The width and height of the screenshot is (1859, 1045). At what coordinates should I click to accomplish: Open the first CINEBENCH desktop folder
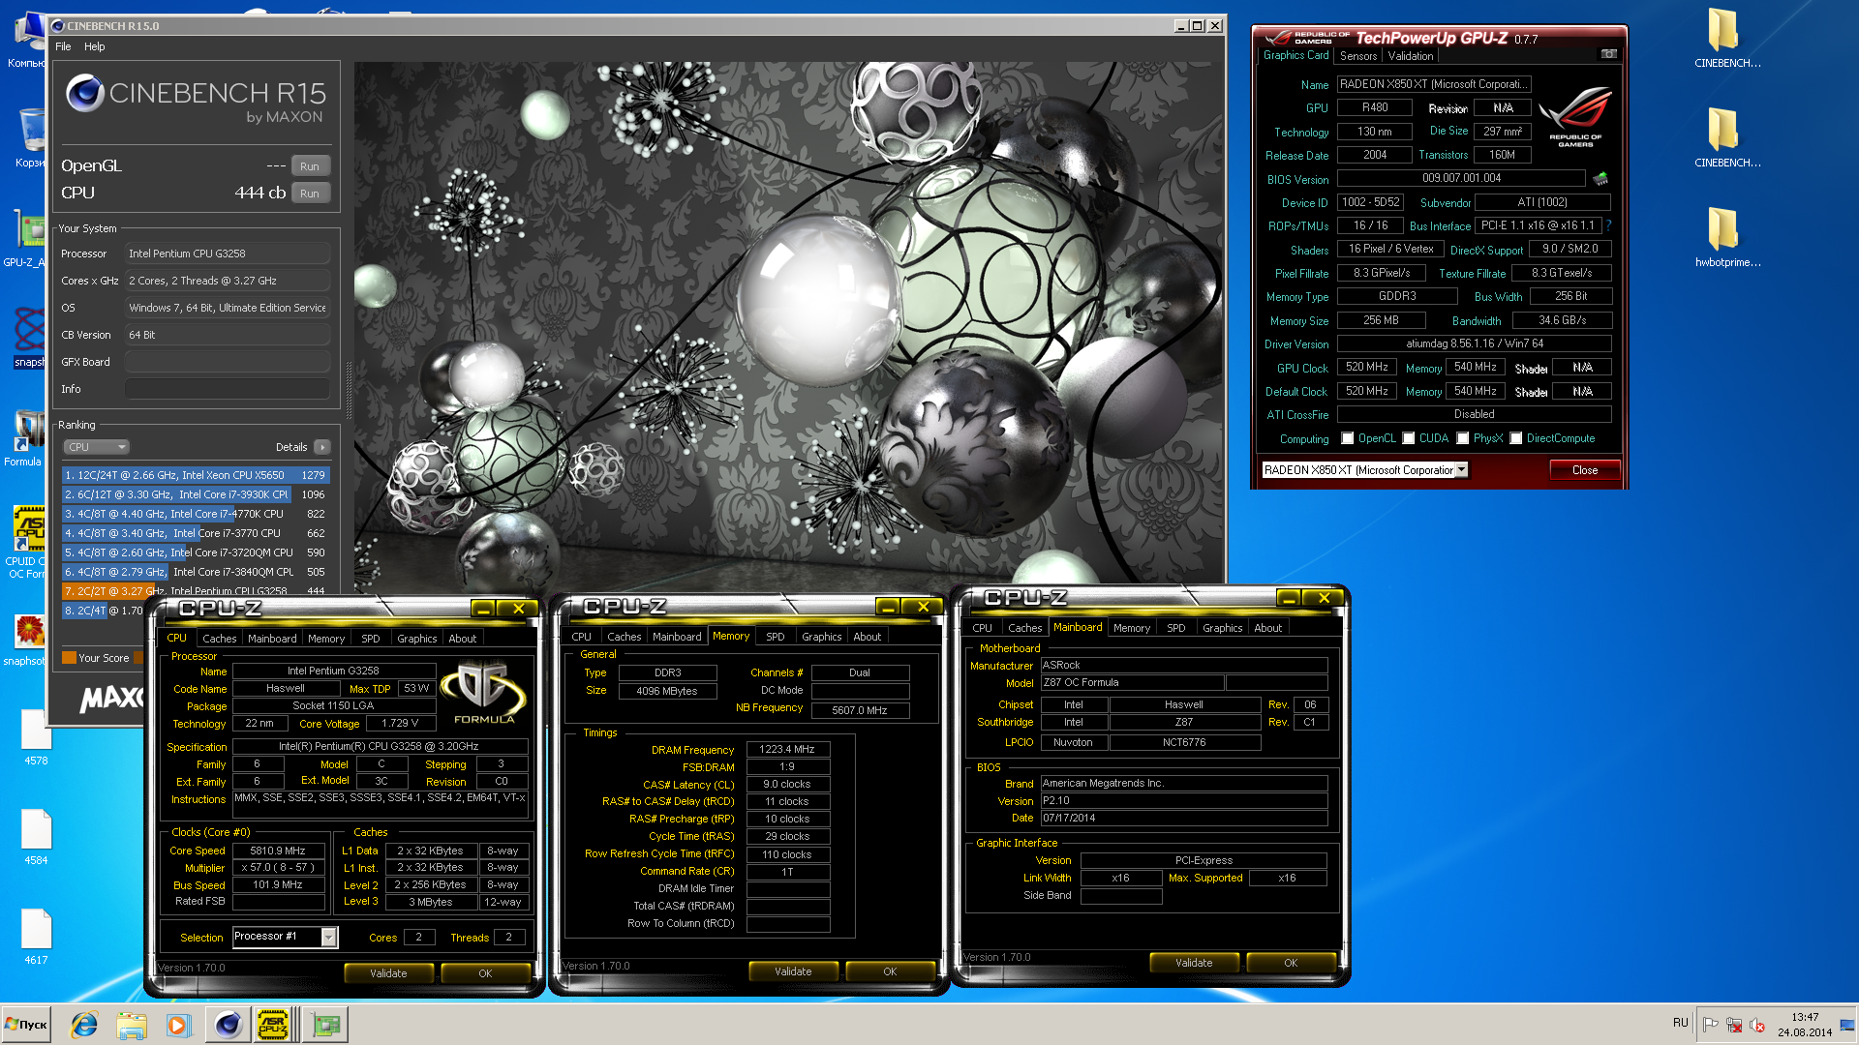(x=1727, y=39)
